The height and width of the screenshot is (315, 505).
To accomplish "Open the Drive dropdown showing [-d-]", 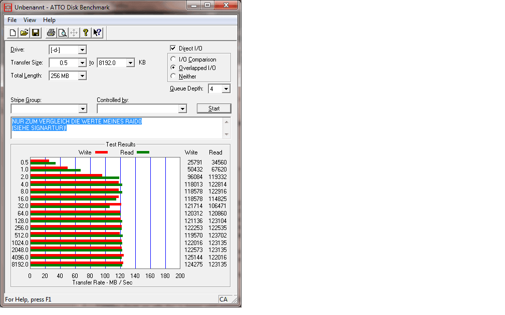I will coord(82,50).
